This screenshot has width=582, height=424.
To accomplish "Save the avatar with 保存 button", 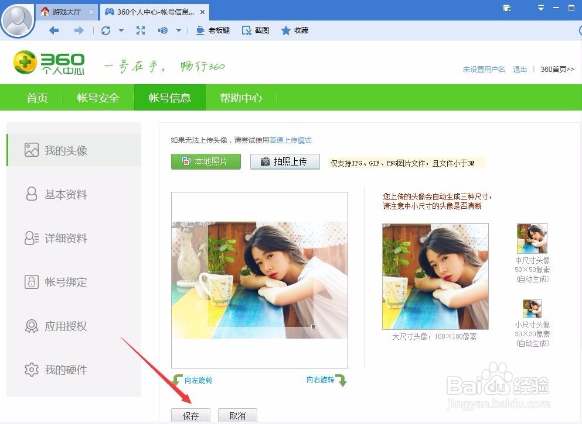I will point(191,415).
